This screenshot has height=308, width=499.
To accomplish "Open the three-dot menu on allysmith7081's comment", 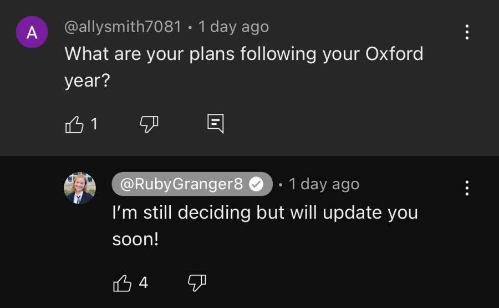I will click(466, 32).
